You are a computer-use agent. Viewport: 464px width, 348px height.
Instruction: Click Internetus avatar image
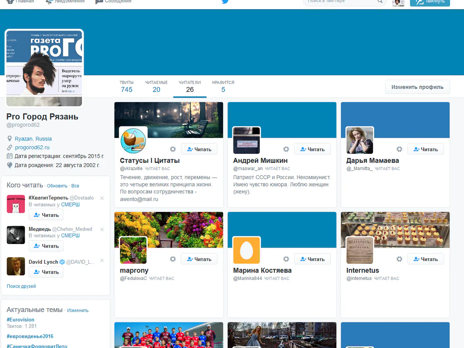coord(360,251)
